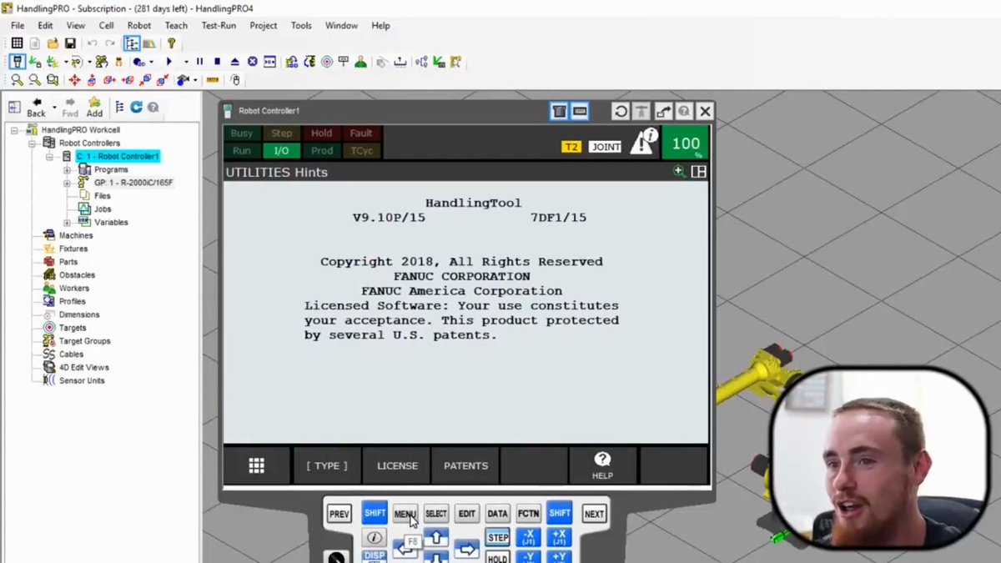Image resolution: width=1001 pixels, height=563 pixels.
Task: Expand the GP: 1 - R-2000iC/165F node
Action: pyautogui.click(x=67, y=183)
